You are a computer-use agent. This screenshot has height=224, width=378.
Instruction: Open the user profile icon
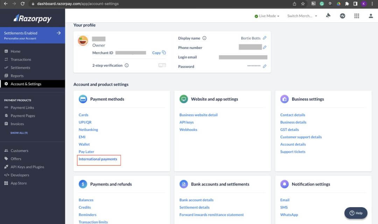coord(371,16)
